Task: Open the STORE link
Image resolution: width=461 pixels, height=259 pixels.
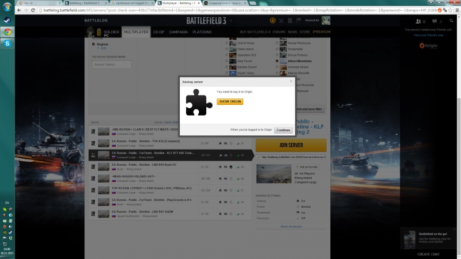Action: (x=305, y=32)
